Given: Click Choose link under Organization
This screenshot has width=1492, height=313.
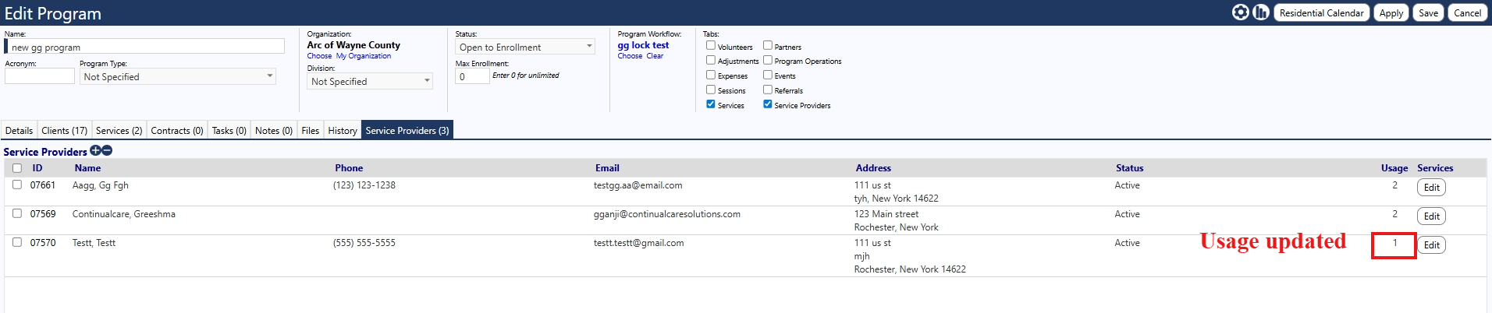Looking at the screenshot, I should coord(319,56).
